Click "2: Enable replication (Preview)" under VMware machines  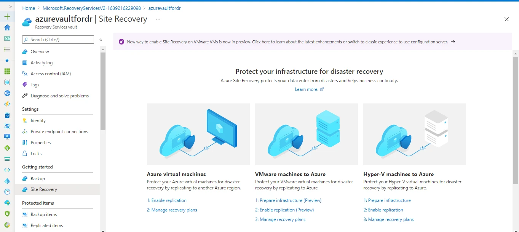(284, 210)
